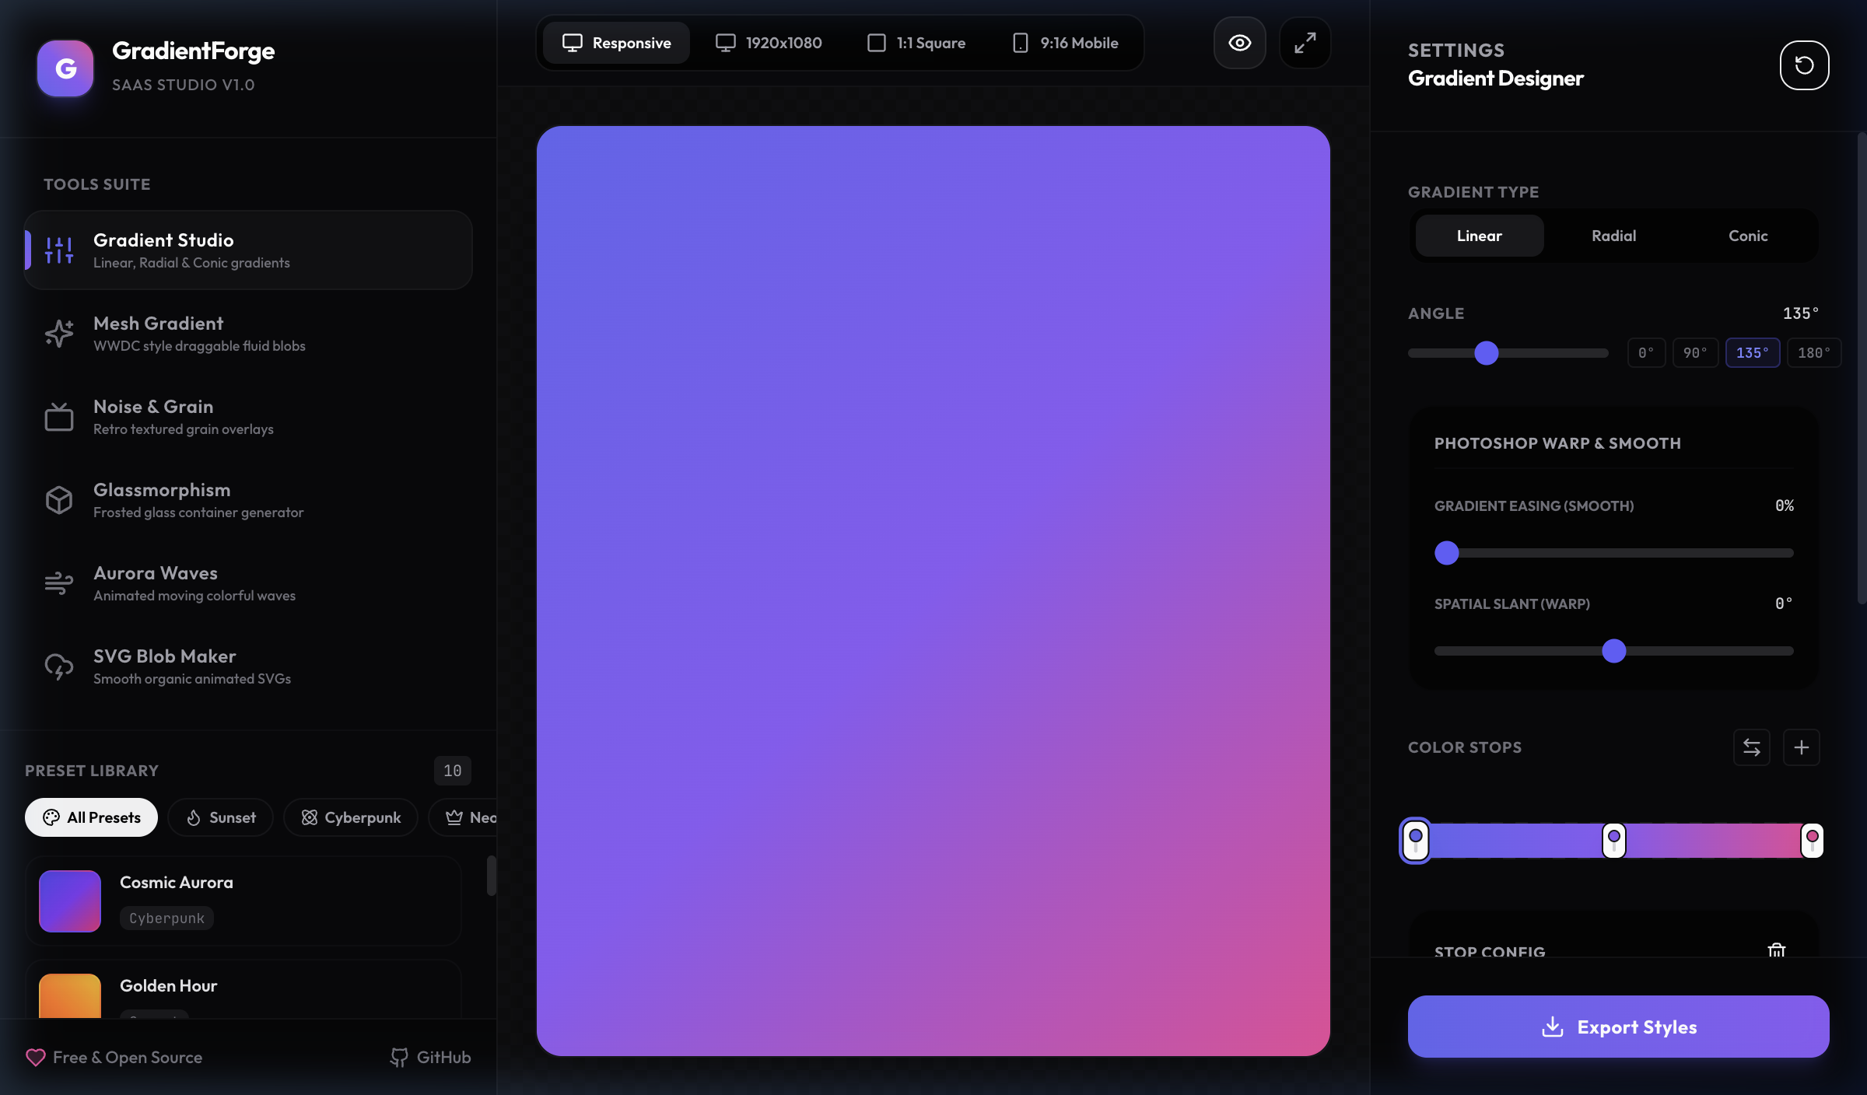Screen dimensions: 1867x1095
Task: Open the SVG Blob Maker tool
Action: click(x=248, y=666)
